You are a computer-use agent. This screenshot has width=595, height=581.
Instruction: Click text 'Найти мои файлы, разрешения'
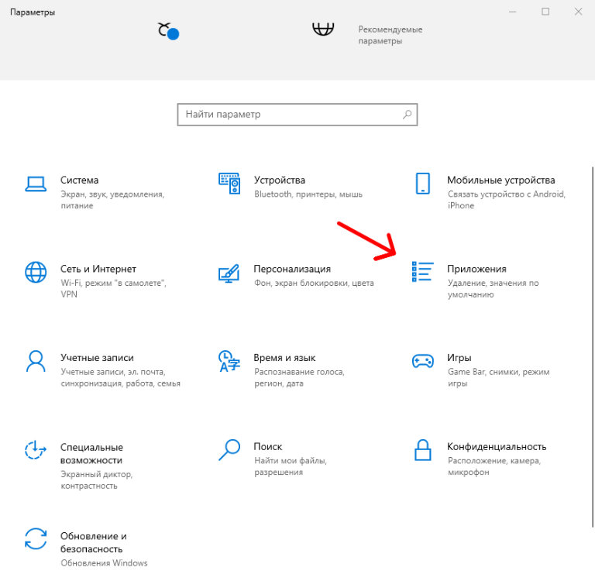pos(291,466)
